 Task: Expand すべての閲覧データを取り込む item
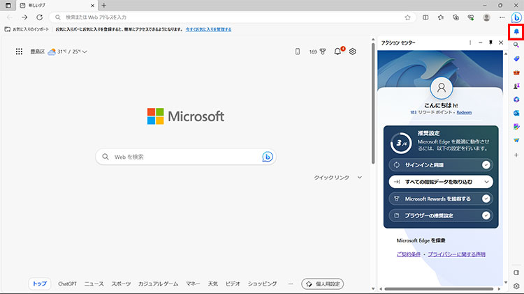(x=441, y=182)
